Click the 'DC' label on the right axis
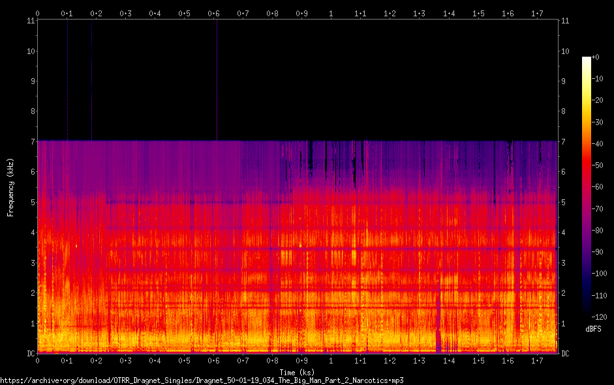 [566, 354]
